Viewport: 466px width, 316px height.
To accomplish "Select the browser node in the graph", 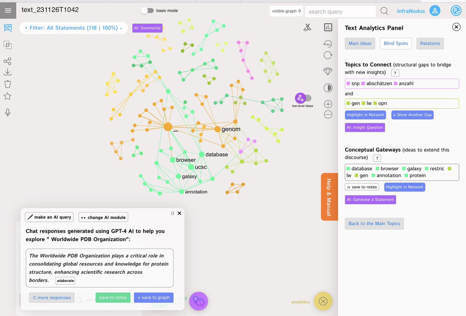I will [173, 160].
